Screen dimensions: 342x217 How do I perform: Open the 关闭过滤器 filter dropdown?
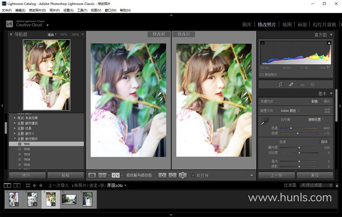pyautogui.click(x=316, y=185)
